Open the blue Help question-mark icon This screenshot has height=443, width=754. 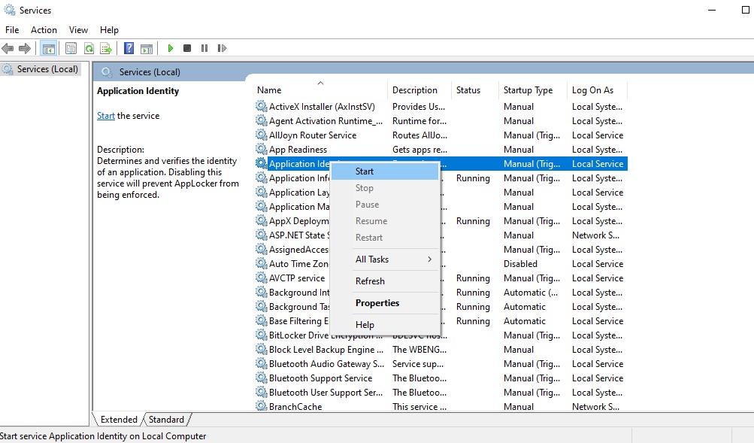[x=129, y=48]
